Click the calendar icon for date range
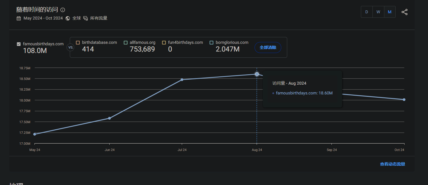Screen dimensions: 428x185 (19, 18)
